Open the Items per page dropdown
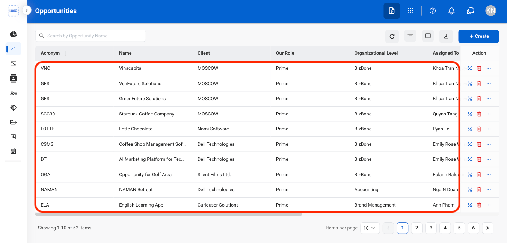507x243 pixels. (370, 228)
